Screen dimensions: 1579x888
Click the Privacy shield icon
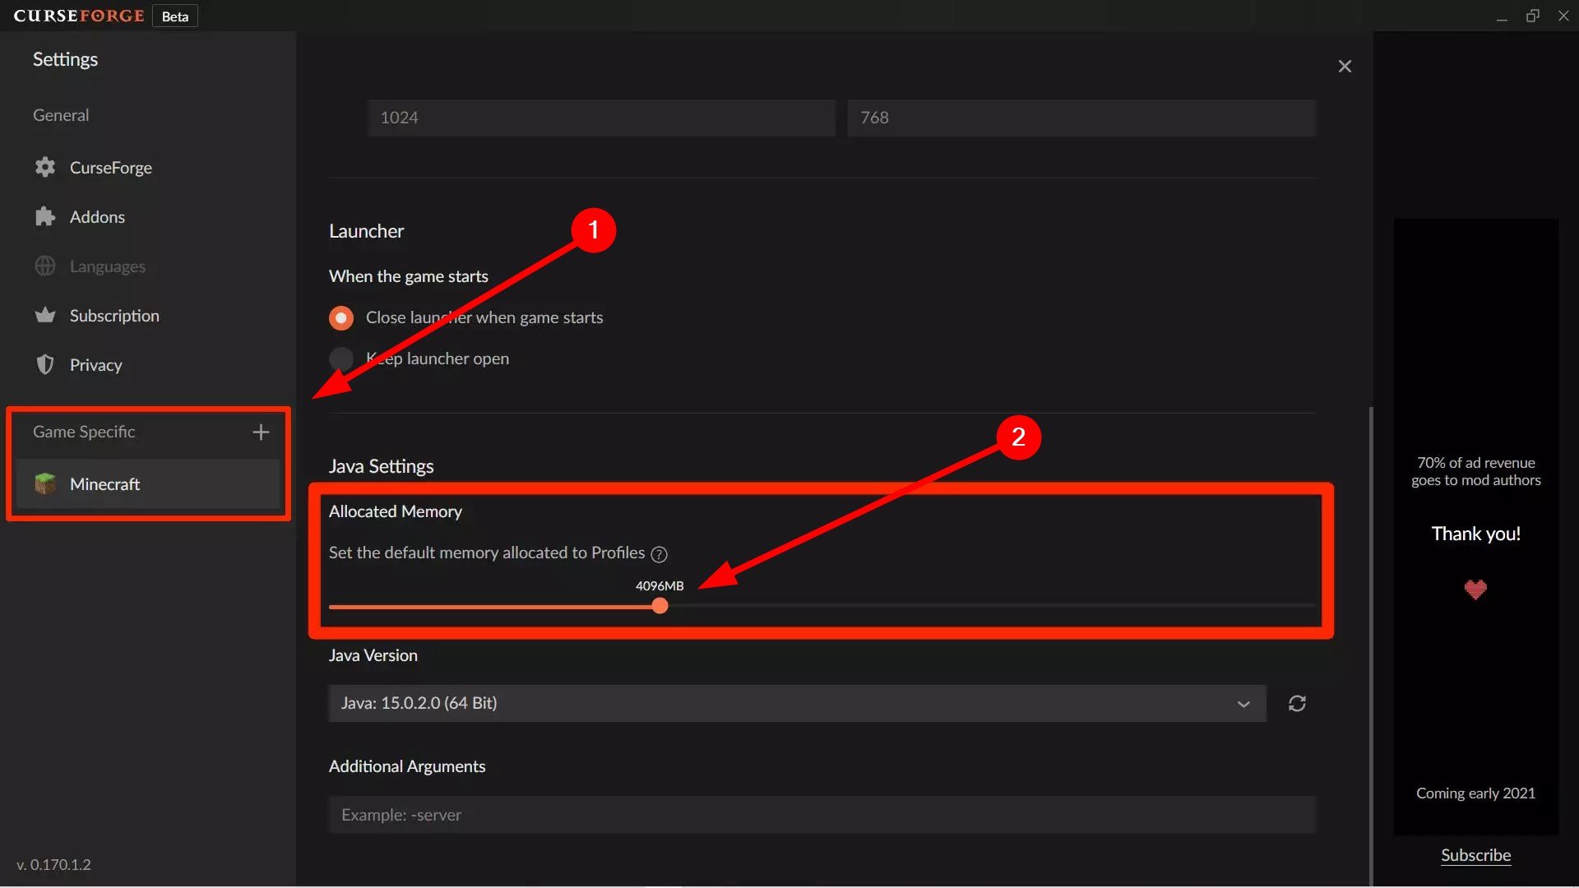coord(45,364)
